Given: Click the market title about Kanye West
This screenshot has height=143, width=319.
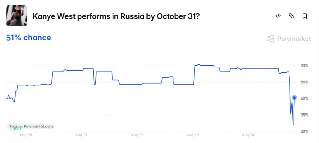Looking at the screenshot, I should click(116, 16).
